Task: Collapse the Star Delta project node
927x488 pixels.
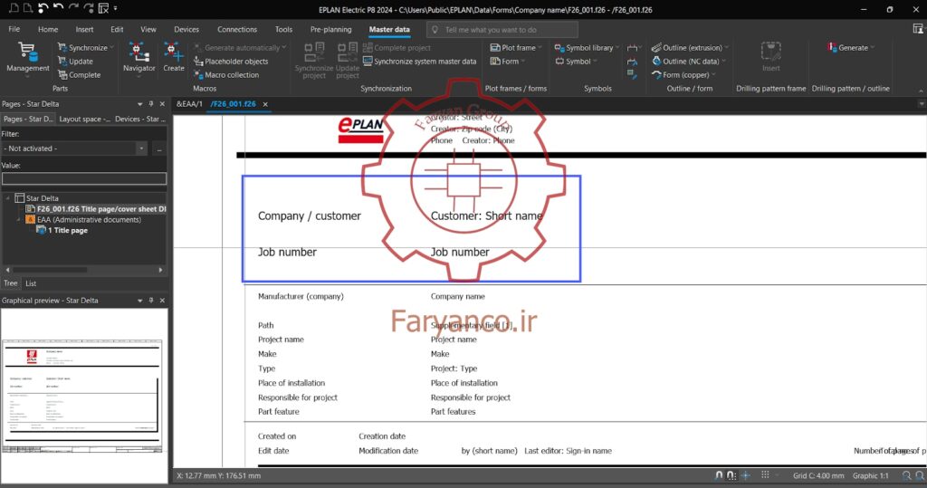Action: (7, 198)
